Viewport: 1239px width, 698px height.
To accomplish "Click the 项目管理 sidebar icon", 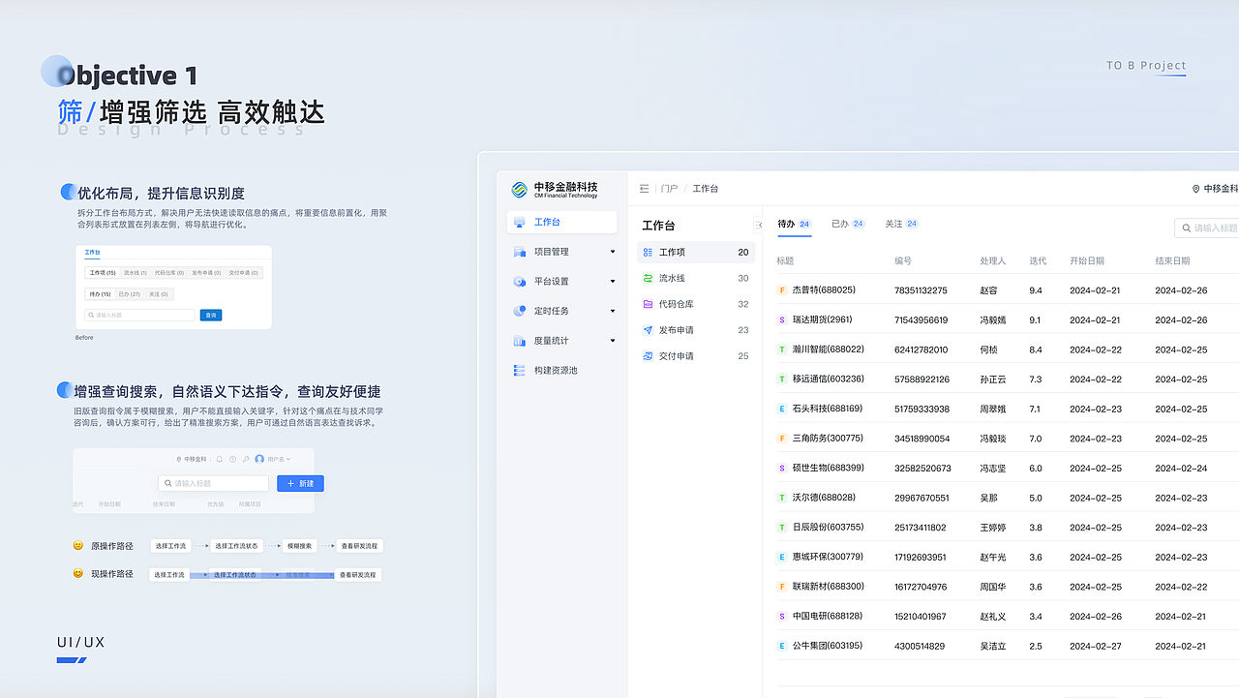I will (520, 252).
